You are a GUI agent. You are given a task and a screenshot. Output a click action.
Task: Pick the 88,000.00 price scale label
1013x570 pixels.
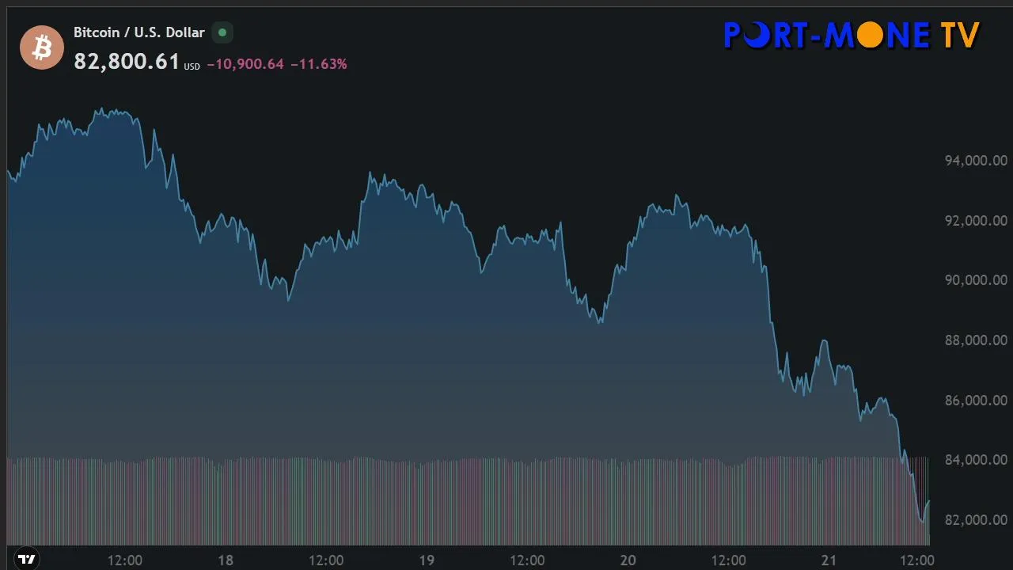click(976, 340)
